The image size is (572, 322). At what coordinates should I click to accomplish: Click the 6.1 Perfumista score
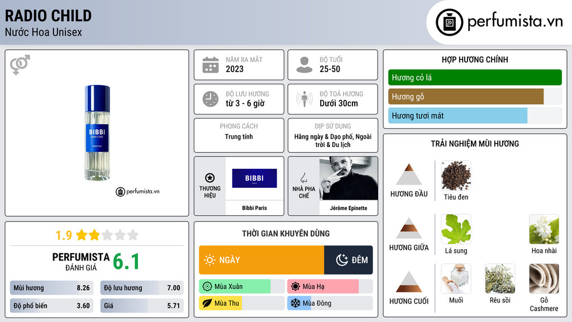[126, 262]
